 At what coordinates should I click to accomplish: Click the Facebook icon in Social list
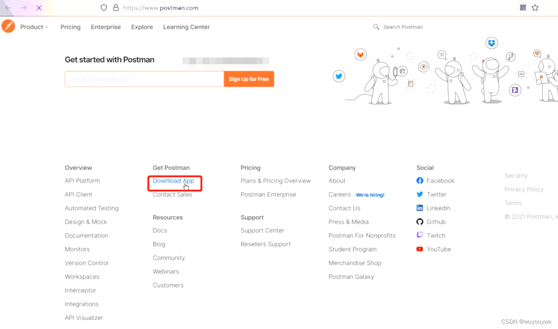[x=420, y=181]
